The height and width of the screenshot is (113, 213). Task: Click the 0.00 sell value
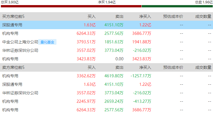click(119, 59)
